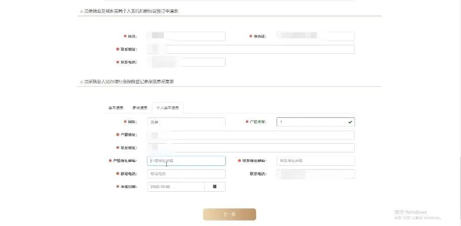Screen dimensions: 461x226
Task: Focus the 户籍地址 input field
Action: [250, 135]
